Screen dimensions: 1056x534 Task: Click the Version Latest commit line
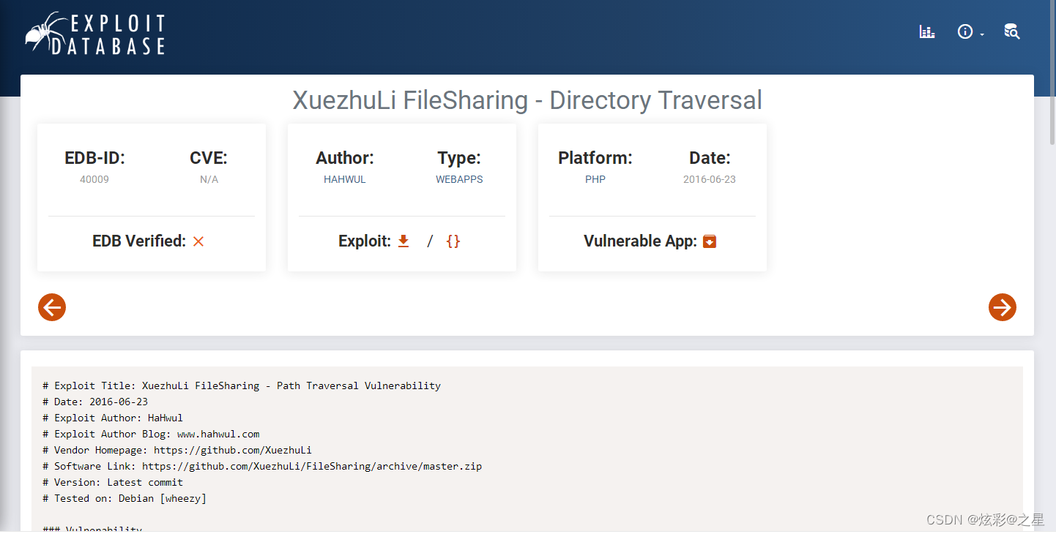(x=113, y=482)
